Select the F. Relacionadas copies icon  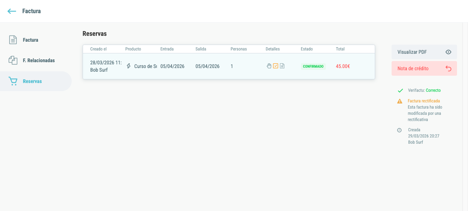(13, 60)
